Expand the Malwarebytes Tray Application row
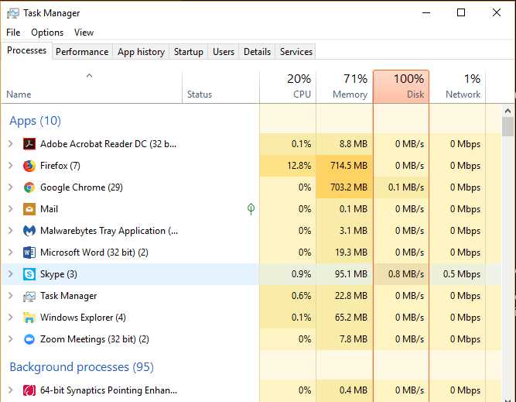Image resolution: width=516 pixels, height=402 pixels. pos(11,231)
